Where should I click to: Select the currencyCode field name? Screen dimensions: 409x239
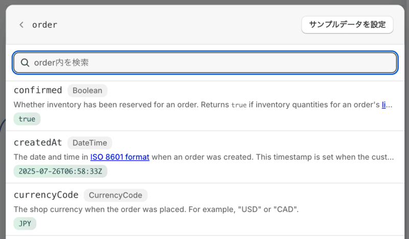46,195
